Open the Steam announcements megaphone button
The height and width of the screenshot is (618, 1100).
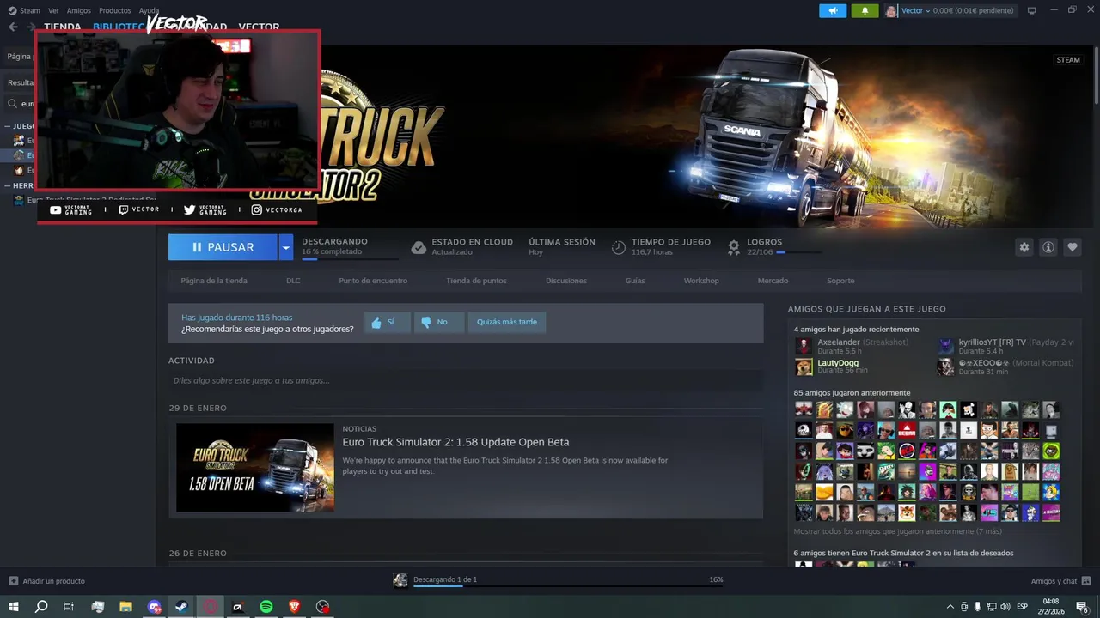pos(833,10)
